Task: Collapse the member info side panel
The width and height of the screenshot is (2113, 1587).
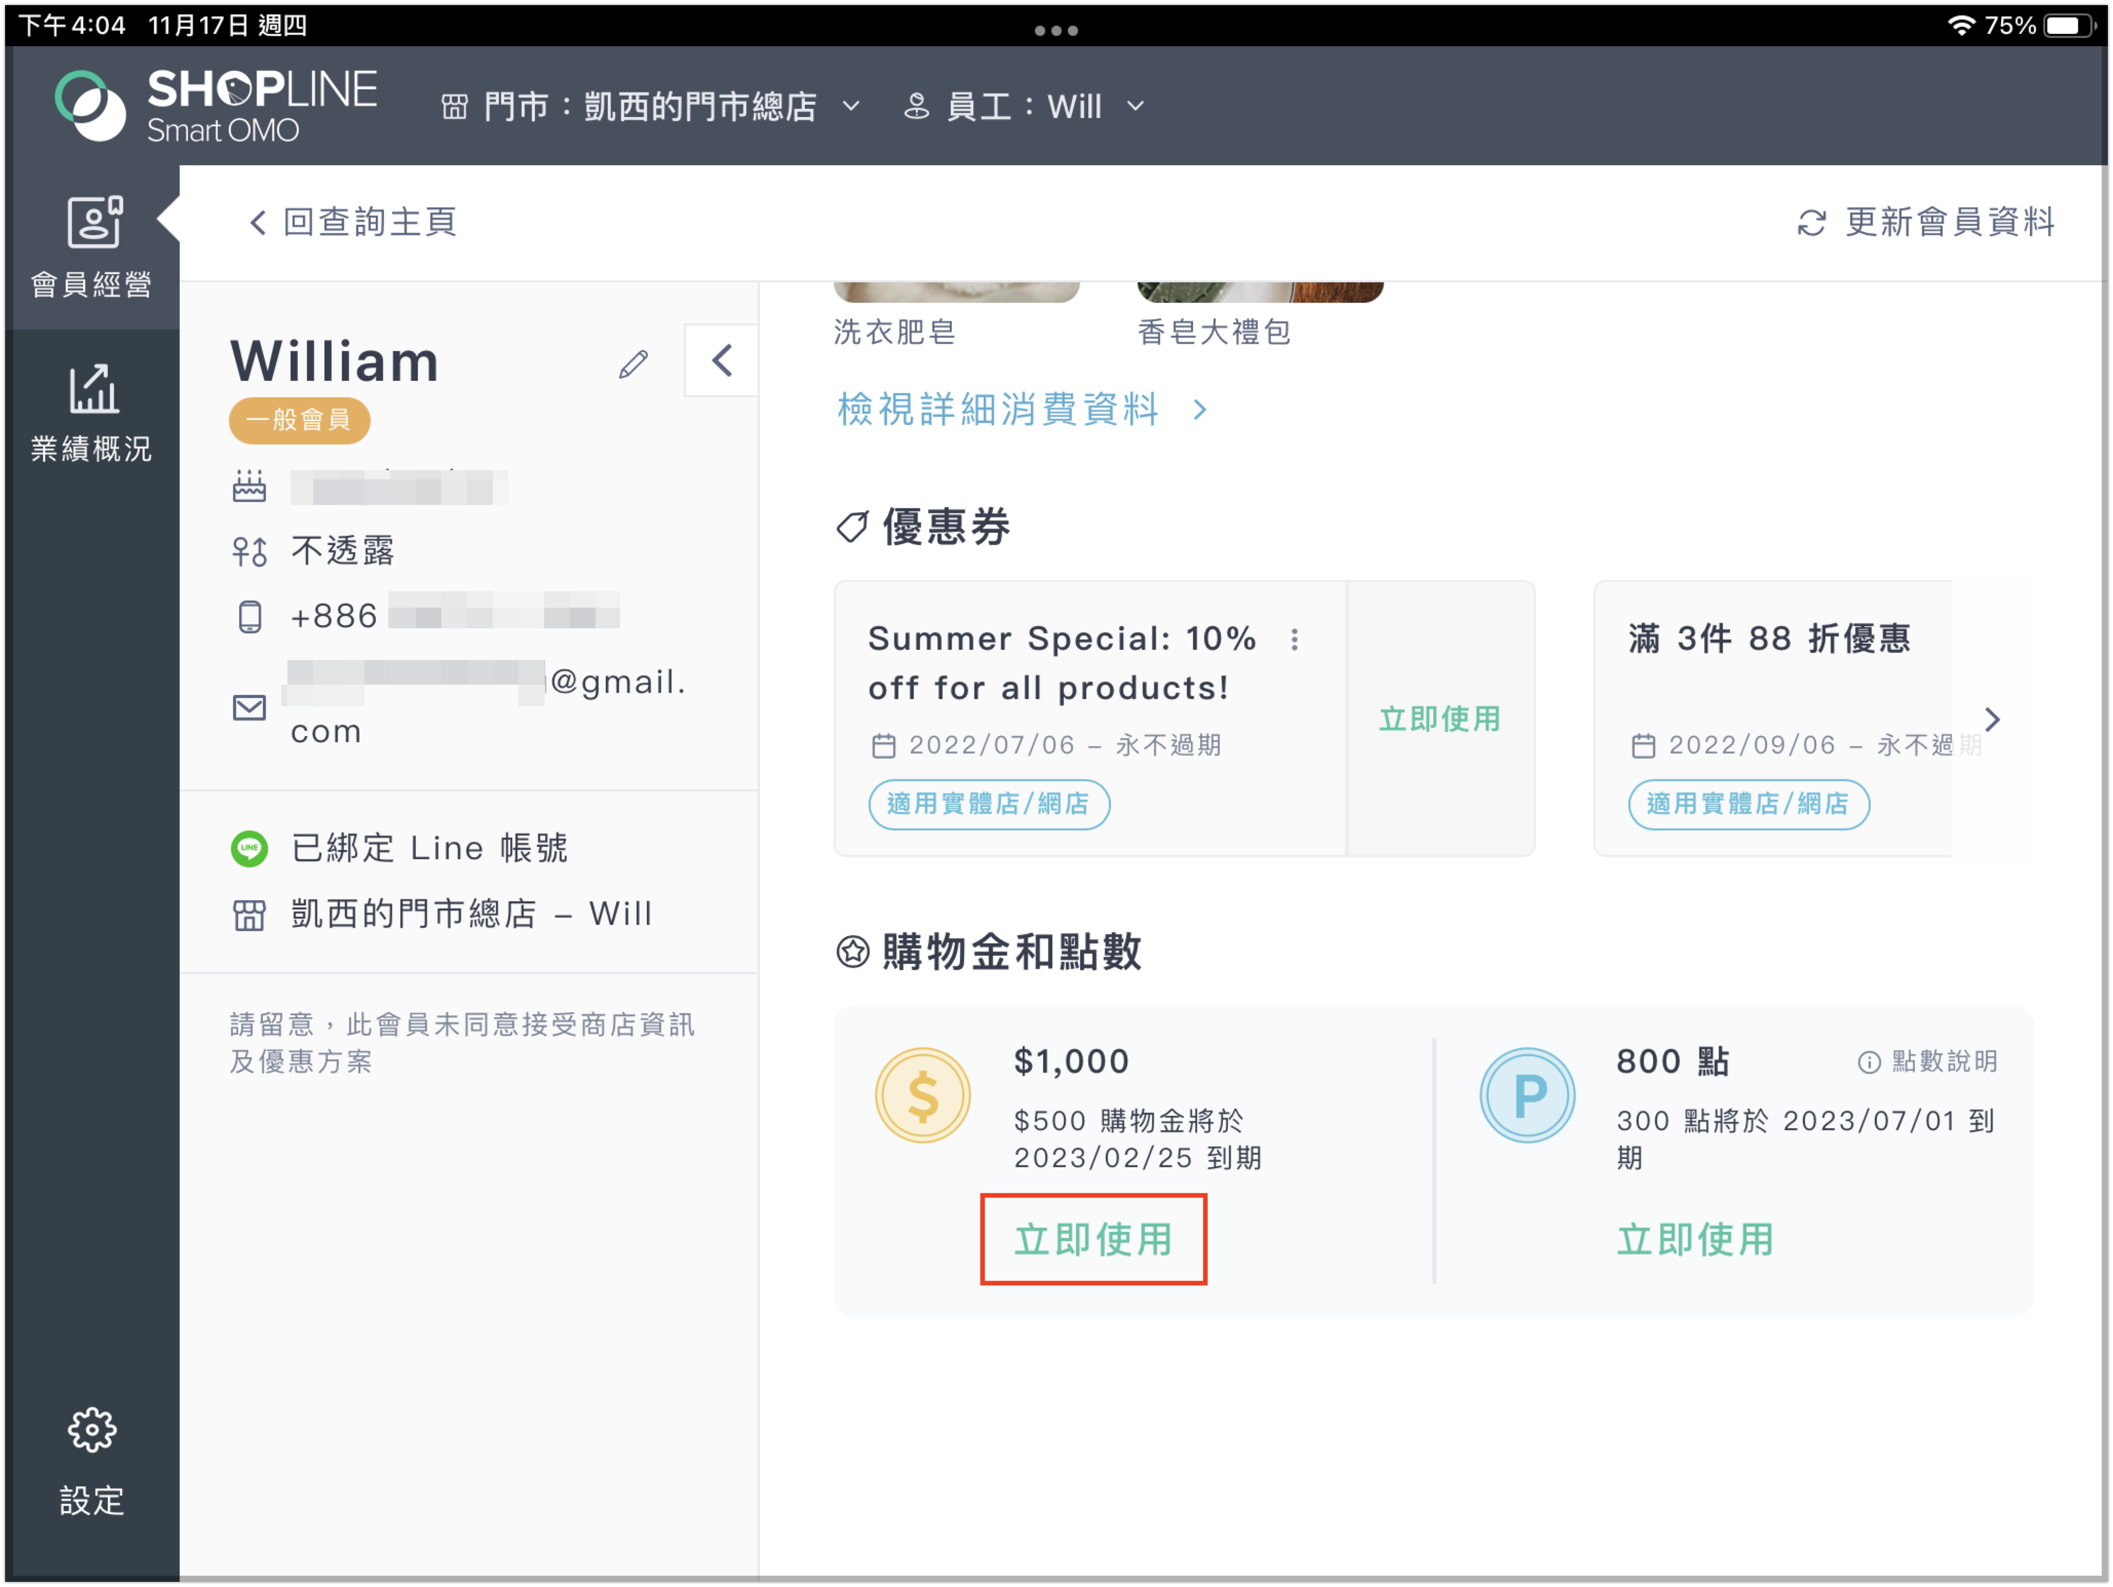Action: pyautogui.click(x=722, y=361)
